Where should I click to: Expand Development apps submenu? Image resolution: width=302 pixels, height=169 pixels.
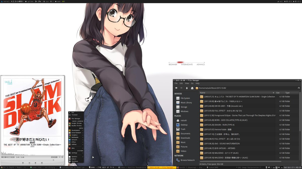click(76, 130)
